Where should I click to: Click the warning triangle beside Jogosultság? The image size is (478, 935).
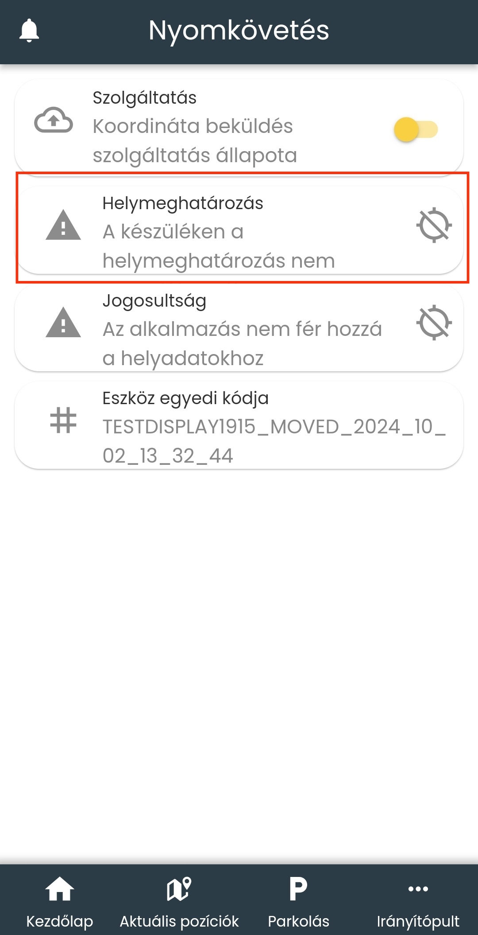coord(63,323)
